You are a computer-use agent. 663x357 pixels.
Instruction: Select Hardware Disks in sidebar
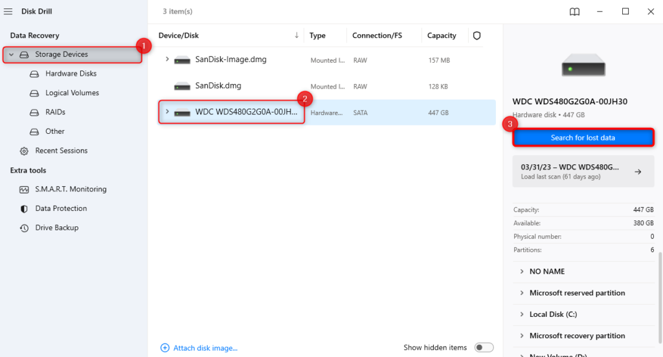coord(71,74)
